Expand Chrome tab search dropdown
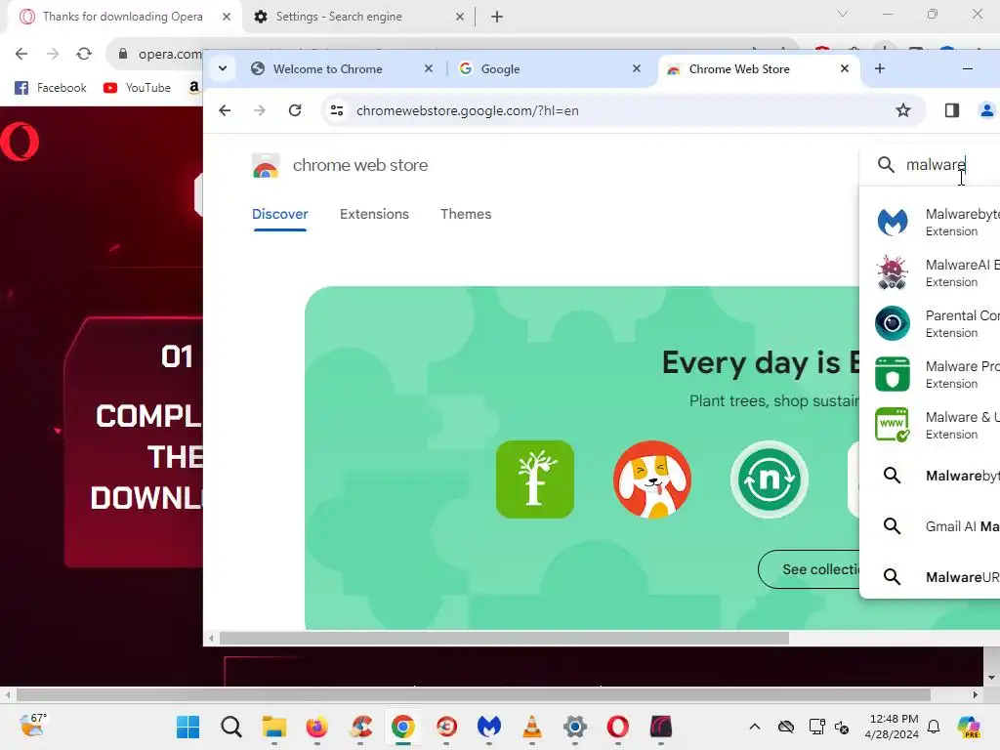Image resolution: width=1000 pixels, height=750 pixels. tap(223, 68)
